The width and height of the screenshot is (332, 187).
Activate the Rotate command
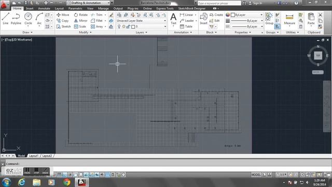(x=81, y=15)
